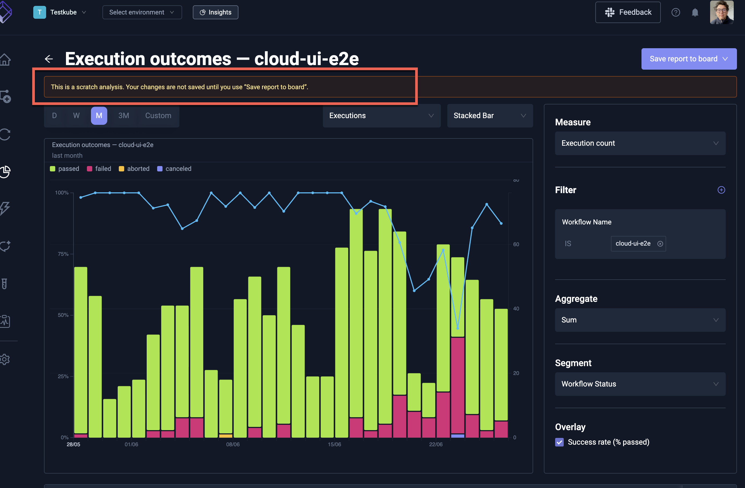Screen dimensions: 745x488
Task: Open the user profile avatar
Action: 721,12
